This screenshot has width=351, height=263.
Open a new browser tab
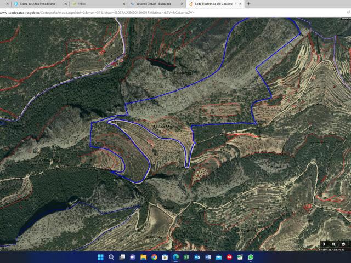[248, 3]
